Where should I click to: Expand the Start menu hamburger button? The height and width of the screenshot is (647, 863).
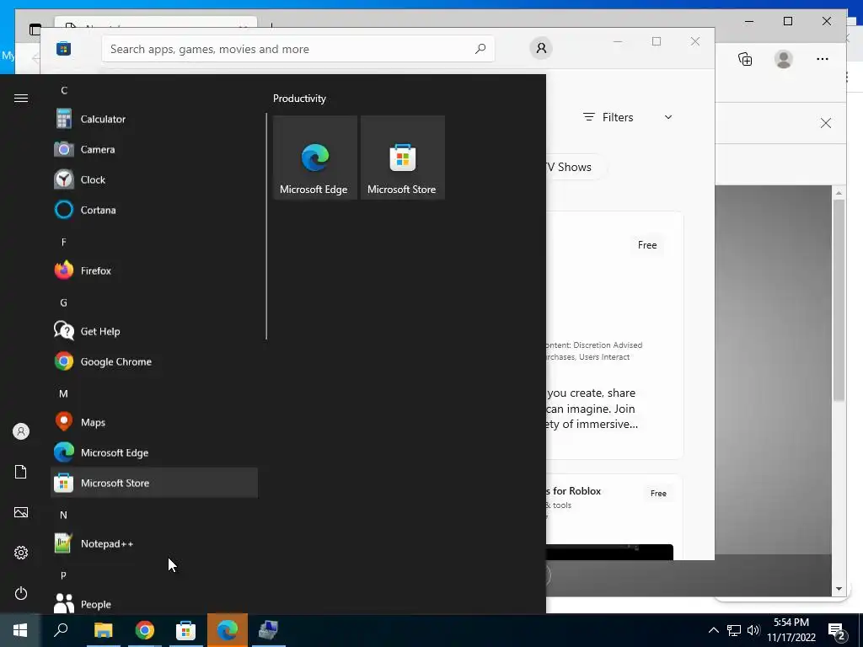click(21, 98)
